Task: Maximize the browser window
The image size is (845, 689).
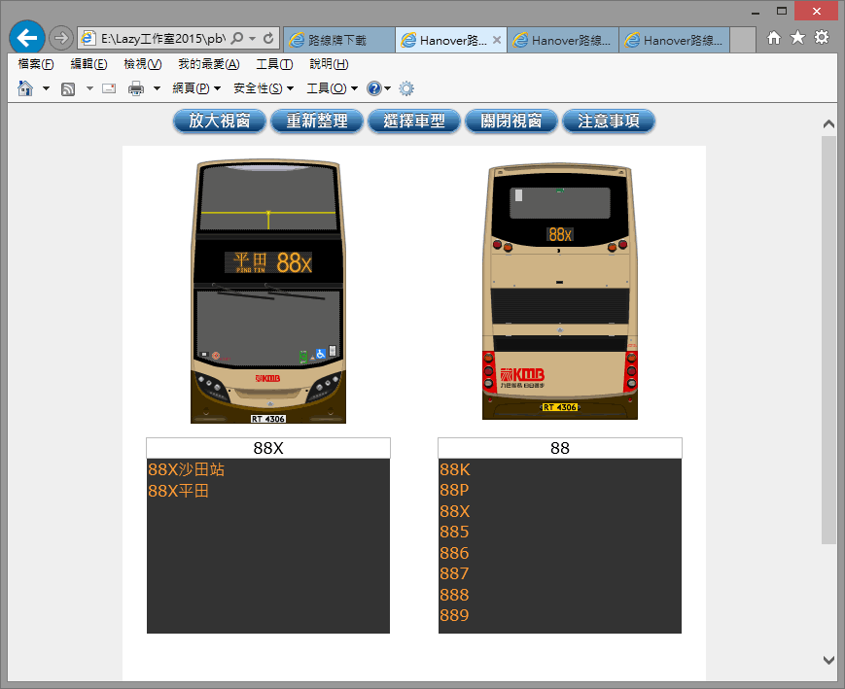Action: pos(782,12)
